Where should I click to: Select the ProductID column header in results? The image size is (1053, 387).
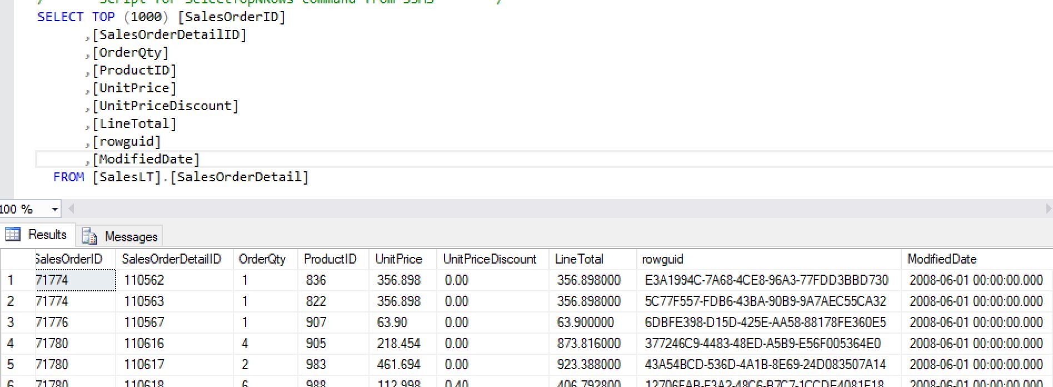(x=334, y=259)
